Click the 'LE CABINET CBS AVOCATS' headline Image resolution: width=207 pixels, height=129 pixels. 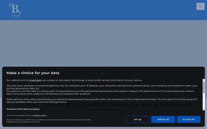pyautogui.click(x=103, y=105)
